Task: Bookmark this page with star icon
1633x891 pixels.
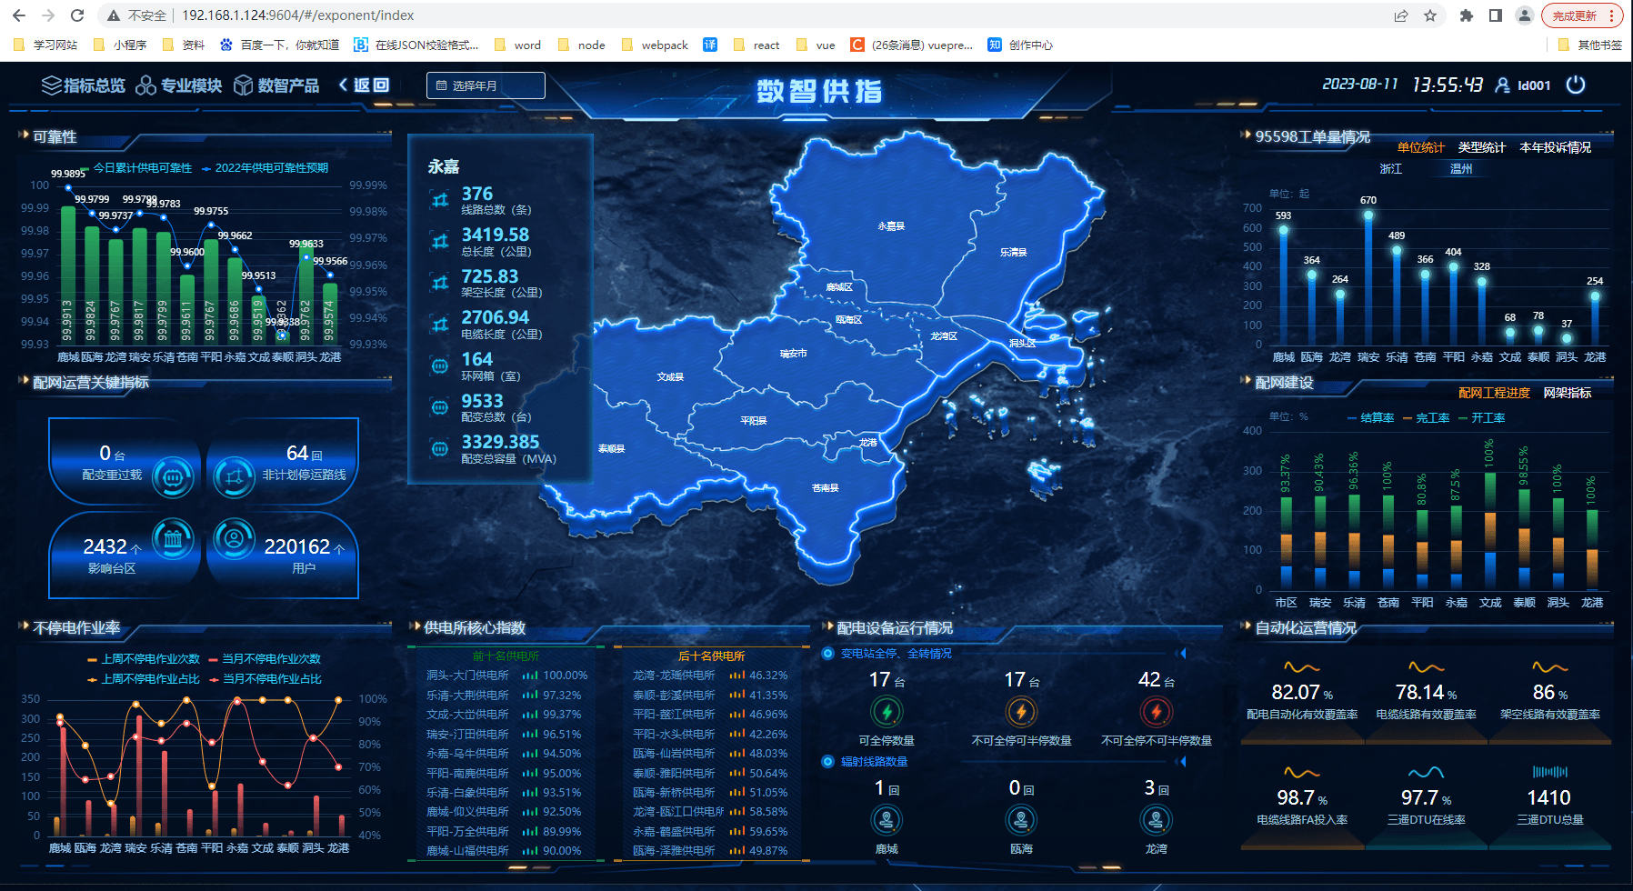Action: 1430,15
